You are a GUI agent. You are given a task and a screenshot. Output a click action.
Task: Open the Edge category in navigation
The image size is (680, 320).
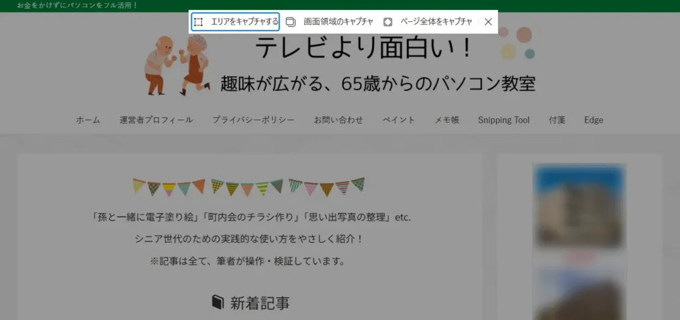[x=594, y=120]
